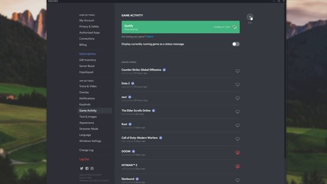Click verified badge beside The Elder Scrolls Online
Image resolution: width=327 pixels, height=184 pixels.
153,110
